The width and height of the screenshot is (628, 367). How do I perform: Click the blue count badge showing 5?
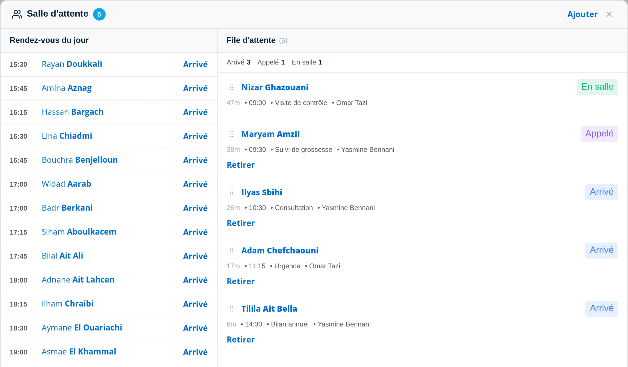click(x=99, y=14)
